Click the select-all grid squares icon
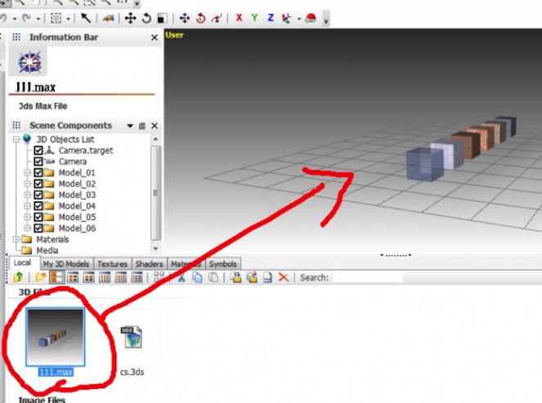Image resolution: width=542 pixels, height=403 pixels. pyautogui.click(x=159, y=277)
